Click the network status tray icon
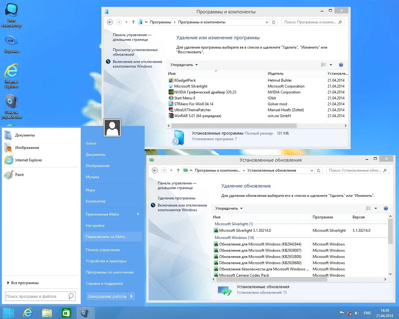Viewport: 399px width, 319px height. [x=349, y=313]
